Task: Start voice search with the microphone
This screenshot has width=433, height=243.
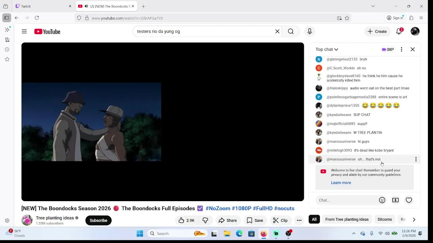Action: [x=310, y=31]
